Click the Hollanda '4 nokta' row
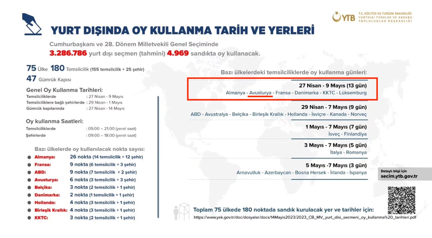The image size is (432, 238). [81, 203]
